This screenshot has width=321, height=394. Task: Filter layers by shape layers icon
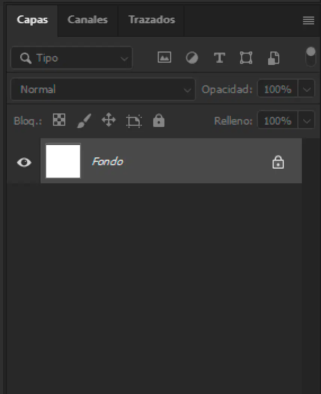tap(246, 58)
